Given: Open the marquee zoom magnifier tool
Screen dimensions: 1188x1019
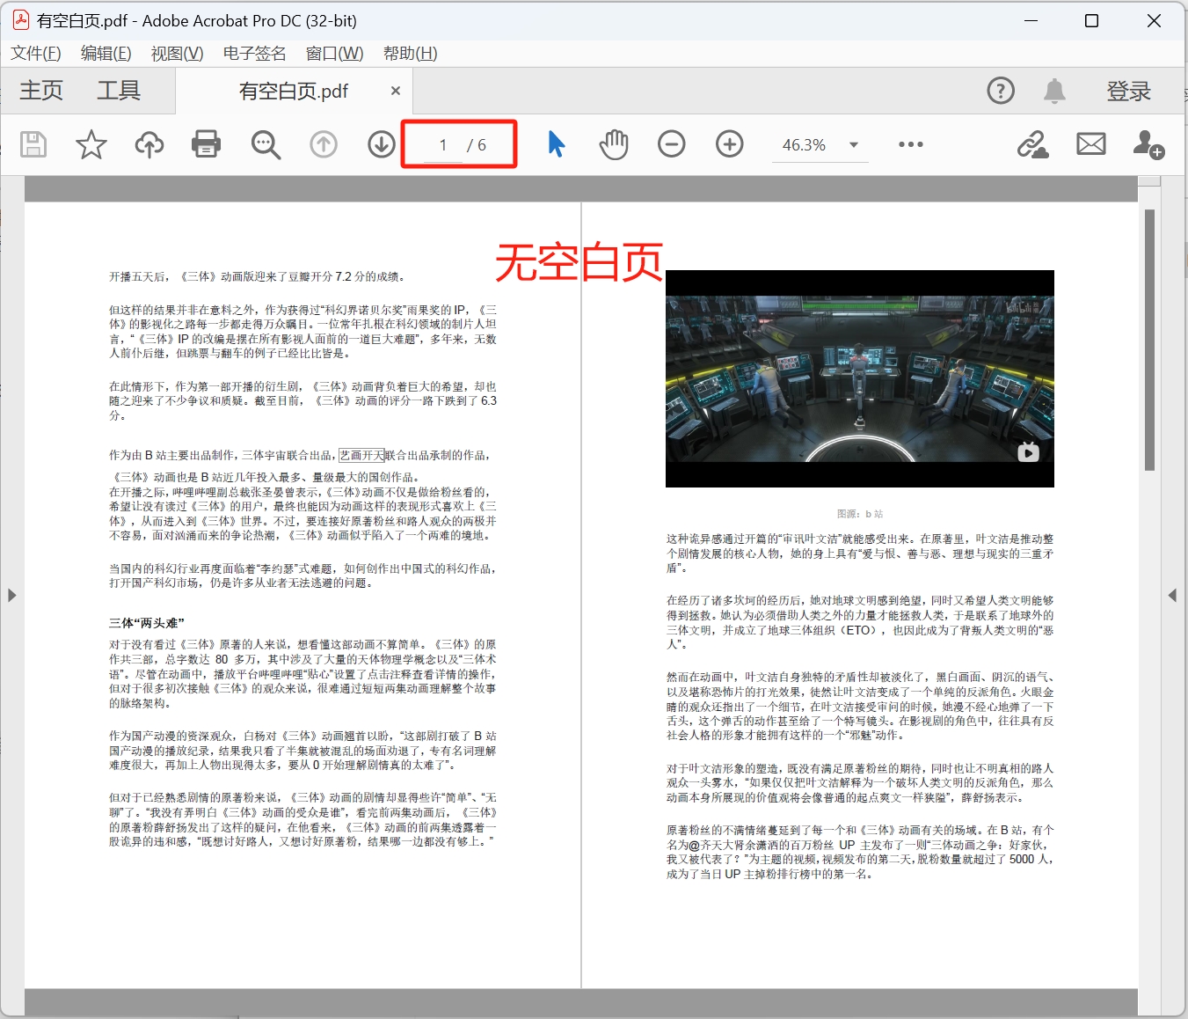Looking at the screenshot, I should pyautogui.click(x=266, y=144).
